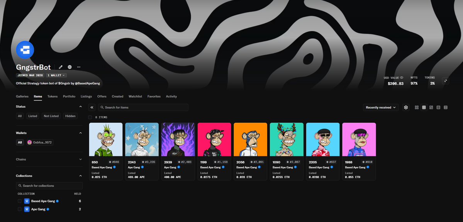The image size is (463, 222).
Task: Click rarity rank #2,403 badge
Action: coord(185,162)
